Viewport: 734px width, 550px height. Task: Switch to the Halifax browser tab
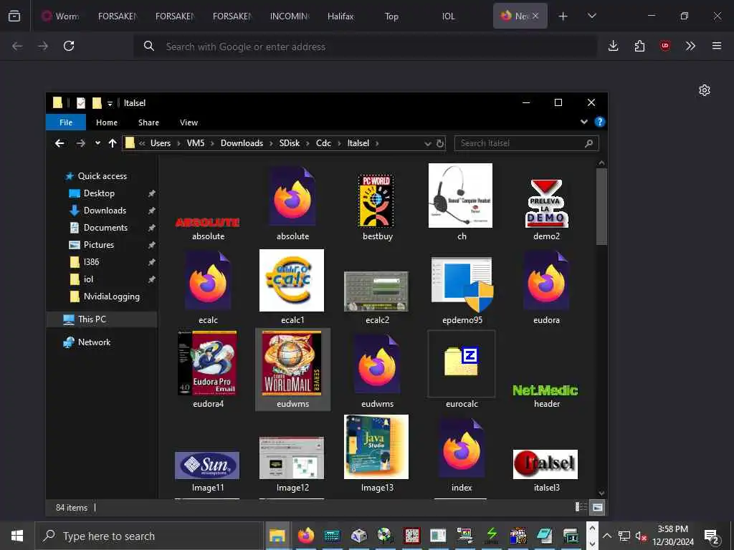click(x=341, y=16)
